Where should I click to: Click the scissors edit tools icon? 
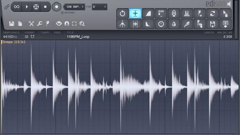(31, 24)
